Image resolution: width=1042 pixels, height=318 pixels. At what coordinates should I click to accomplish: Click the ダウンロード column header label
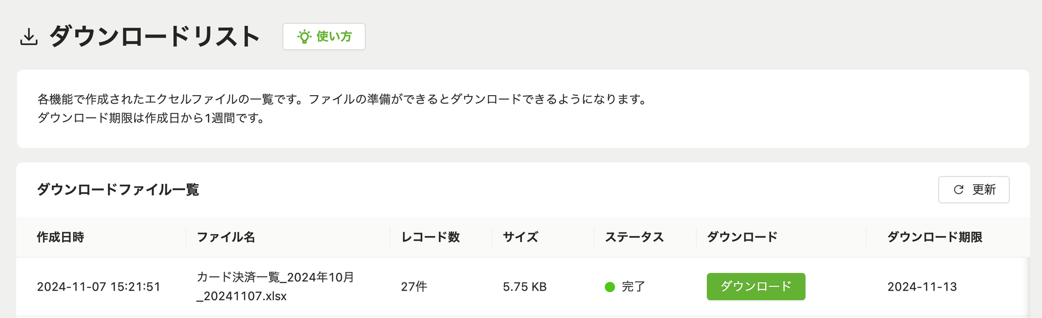click(x=742, y=237)
